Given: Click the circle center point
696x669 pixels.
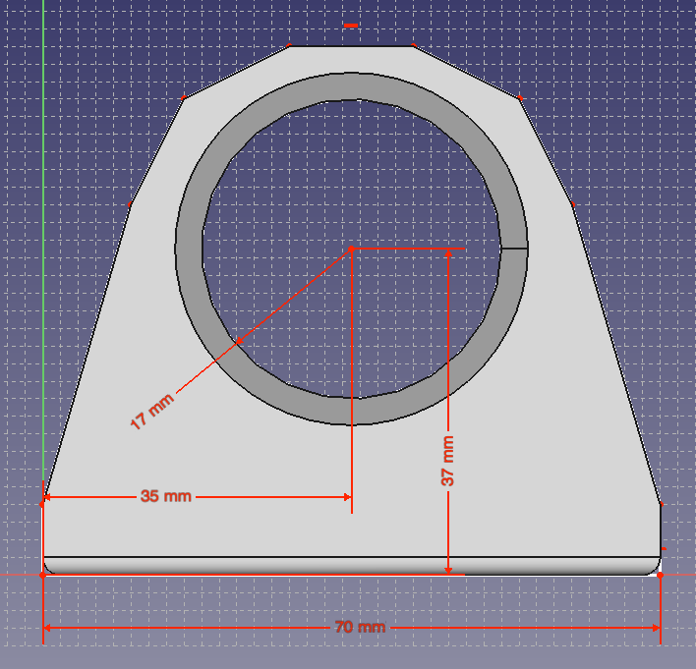Looking at the screenshot, I should point(351,250).
